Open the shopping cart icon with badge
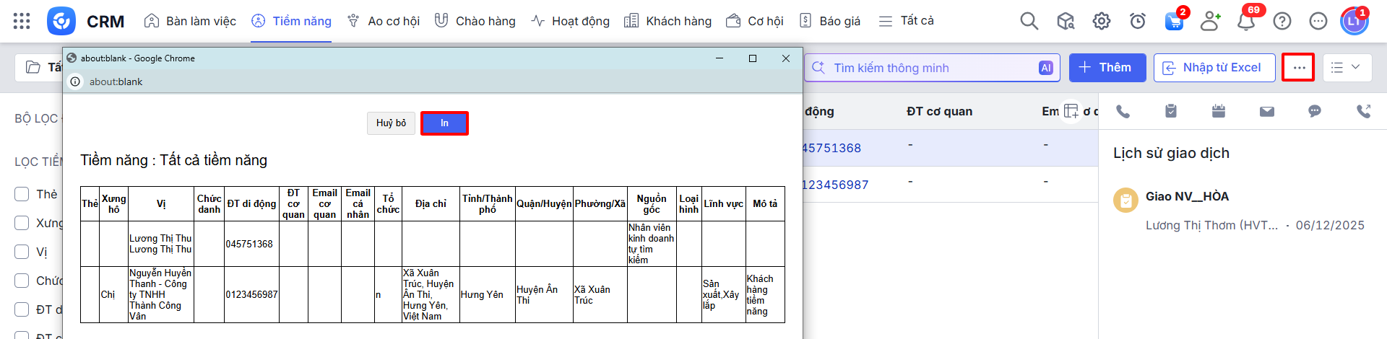This screenshot has width=1387, height=339. (1174, 21)
